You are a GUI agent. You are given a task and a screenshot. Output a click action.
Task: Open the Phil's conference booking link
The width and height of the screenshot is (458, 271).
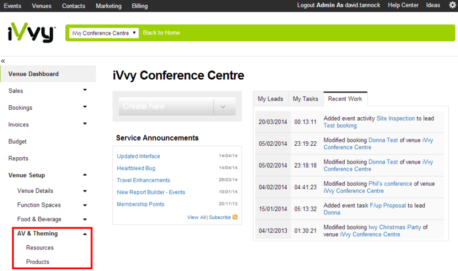click(x=390, y=184)
